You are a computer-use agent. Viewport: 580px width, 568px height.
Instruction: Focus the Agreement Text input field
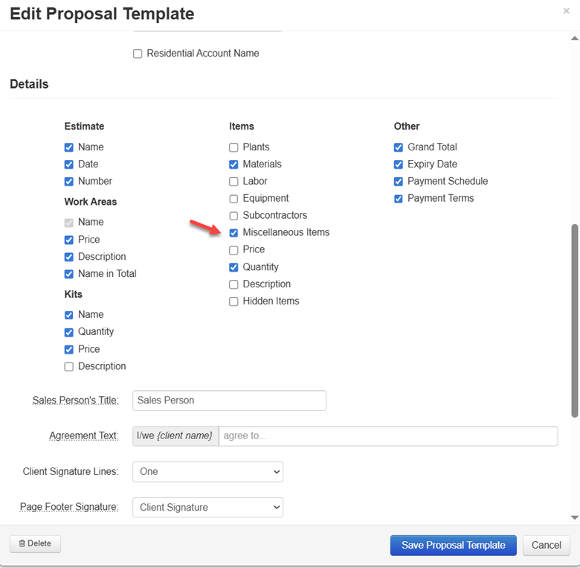(387, 436)
